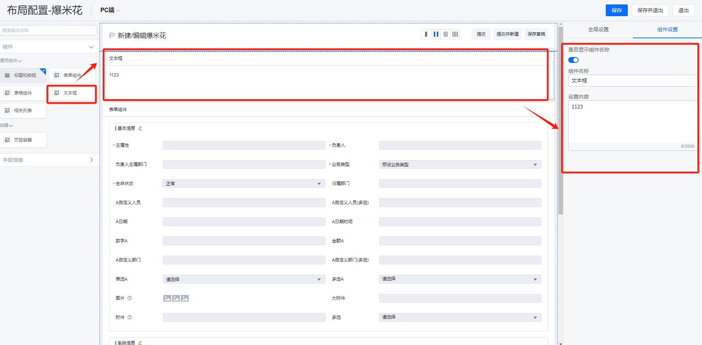Screen dimensions: 702x345
Task: Click the A日期时间 input field
Action: coord(460,222)
